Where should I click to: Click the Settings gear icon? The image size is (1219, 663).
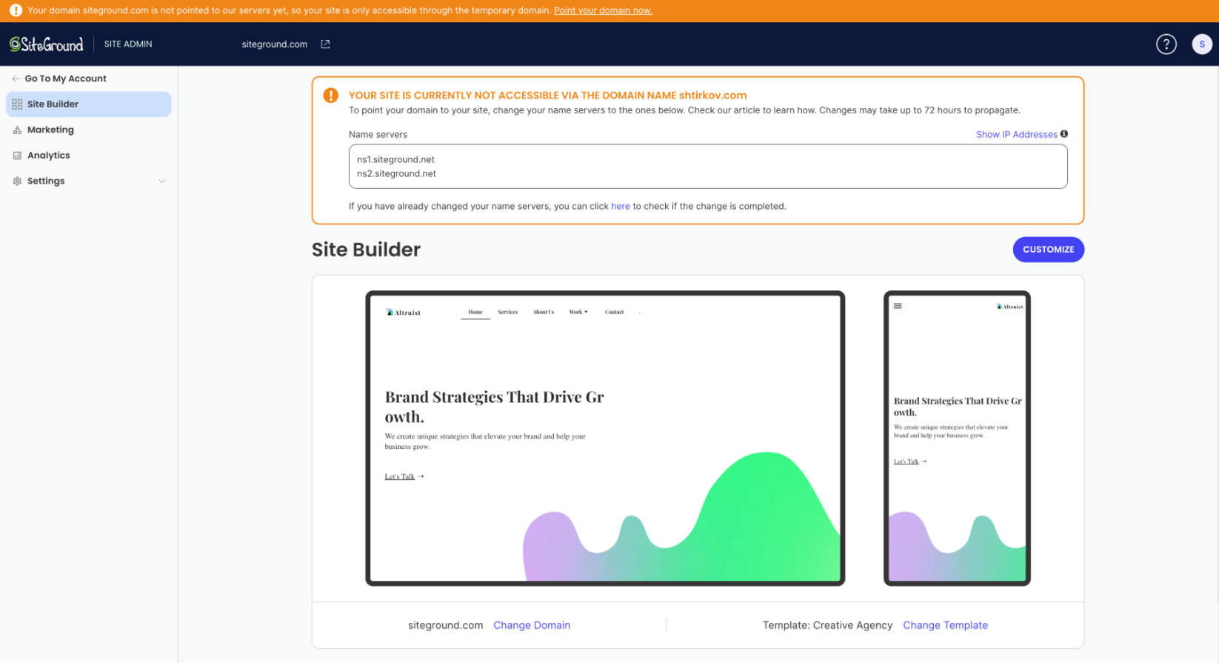17,181
